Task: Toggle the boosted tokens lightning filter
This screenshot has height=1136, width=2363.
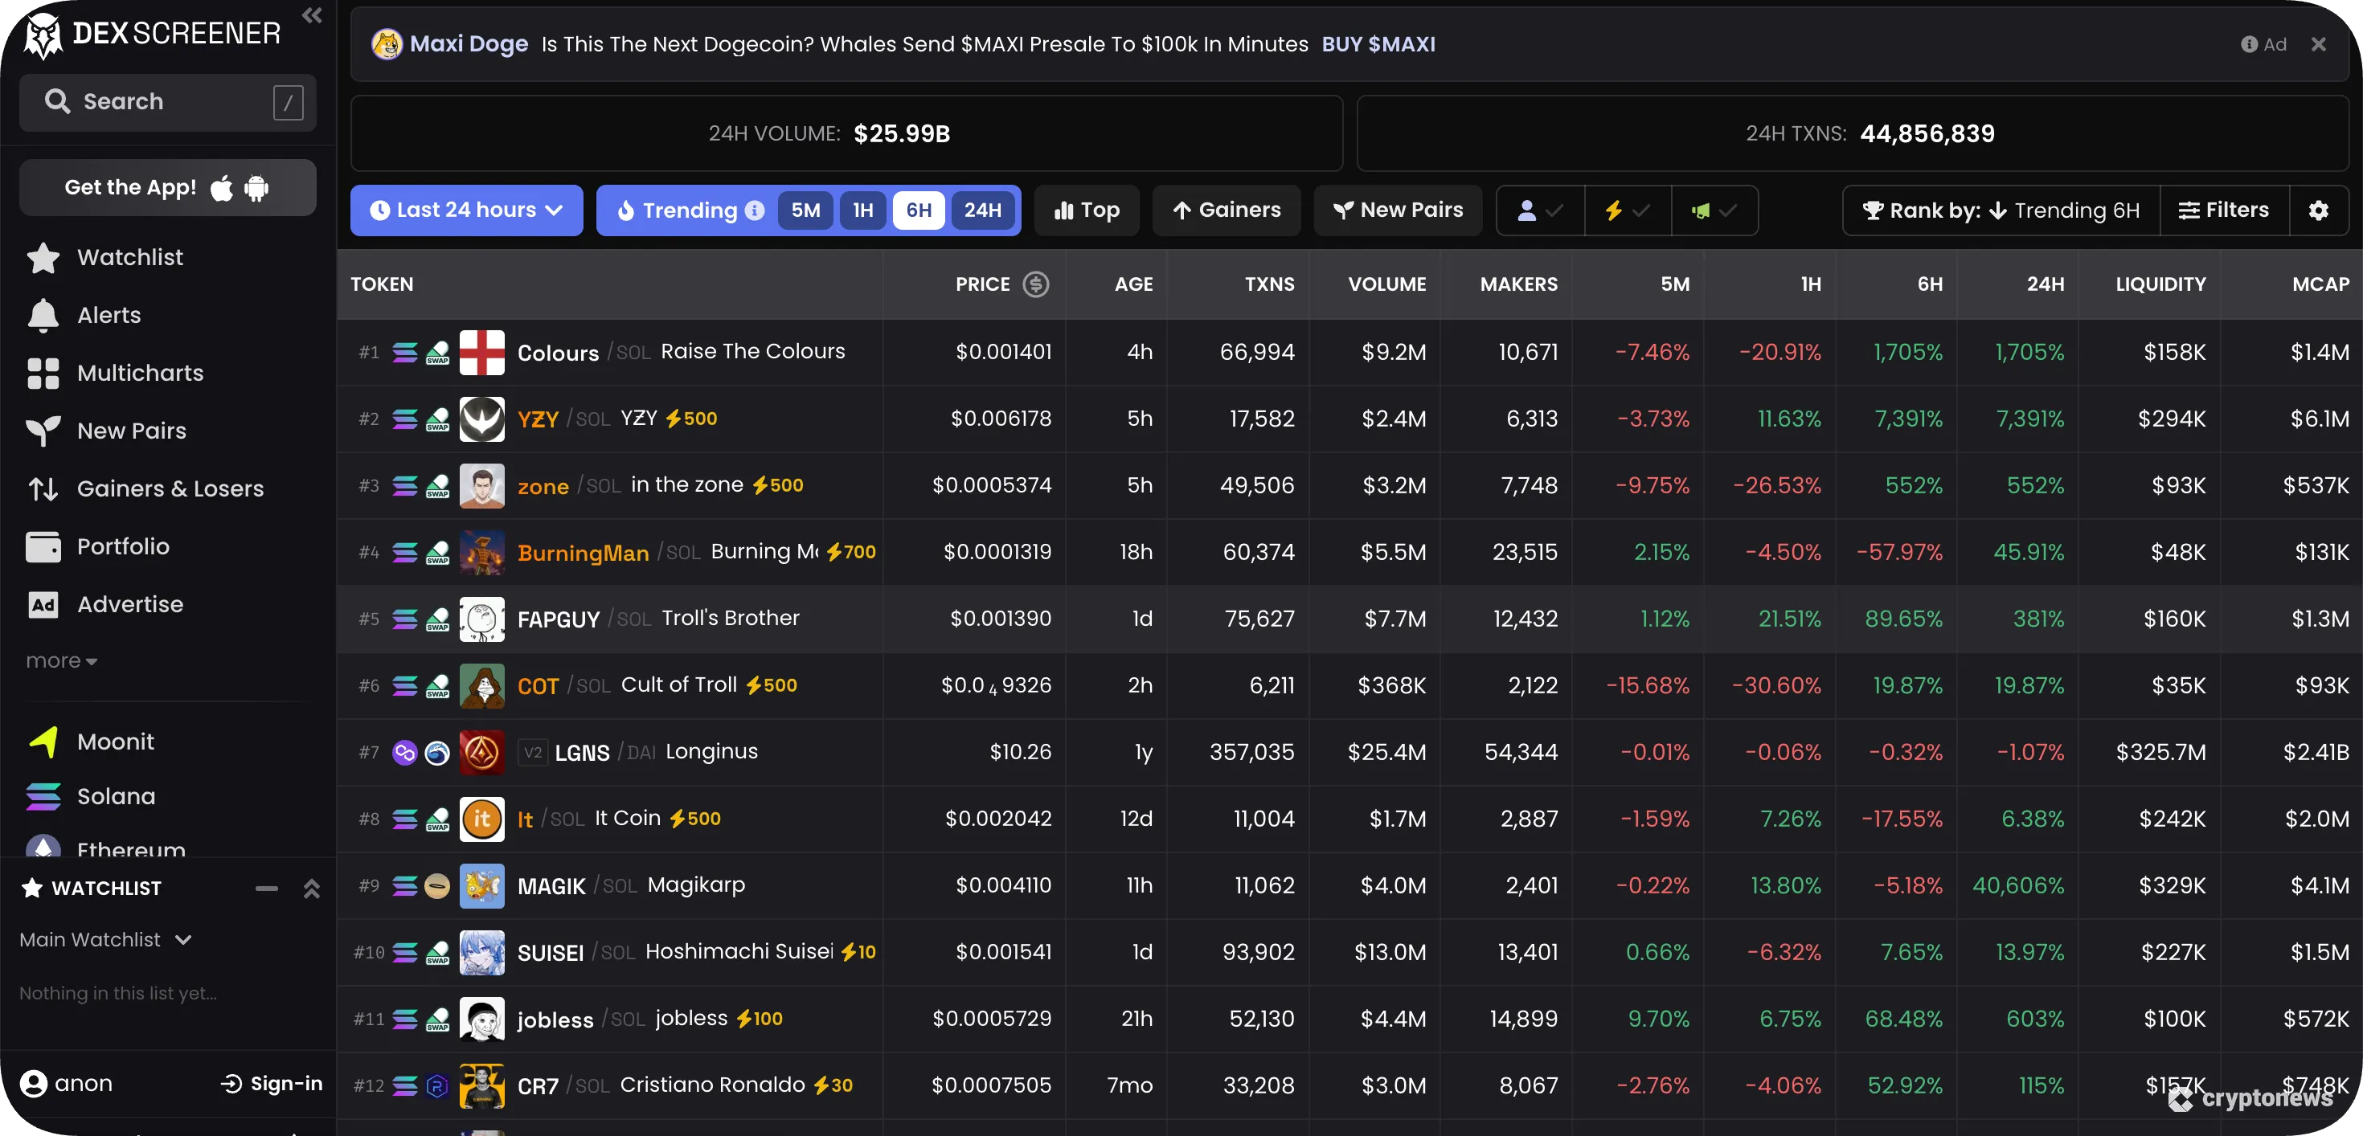Action: coord(1627,210)
